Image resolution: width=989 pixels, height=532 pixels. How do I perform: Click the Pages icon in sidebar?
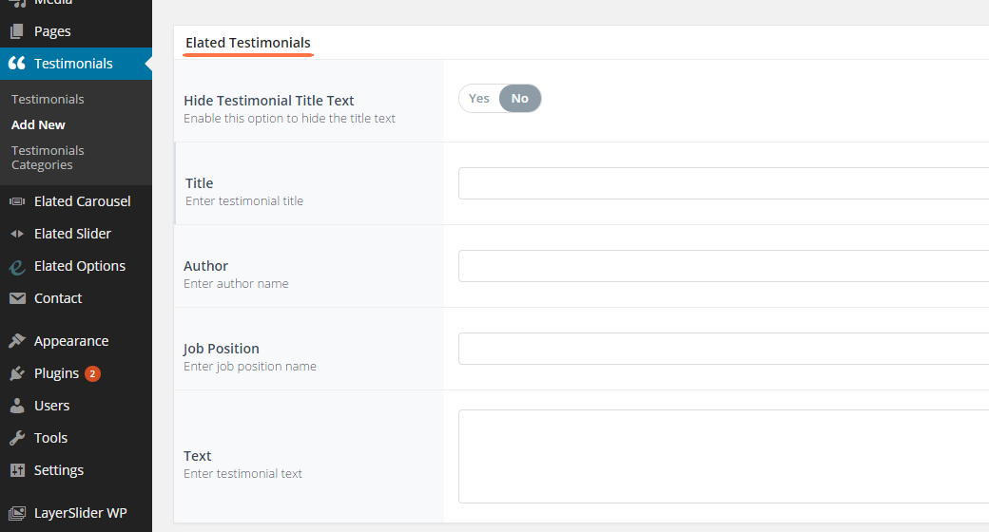[17, 31]
